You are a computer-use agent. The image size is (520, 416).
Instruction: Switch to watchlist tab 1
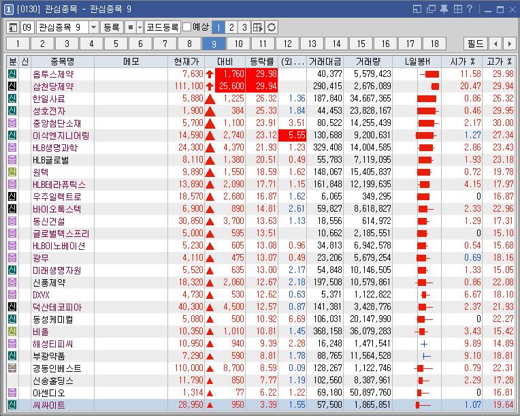tap(18, 44)
